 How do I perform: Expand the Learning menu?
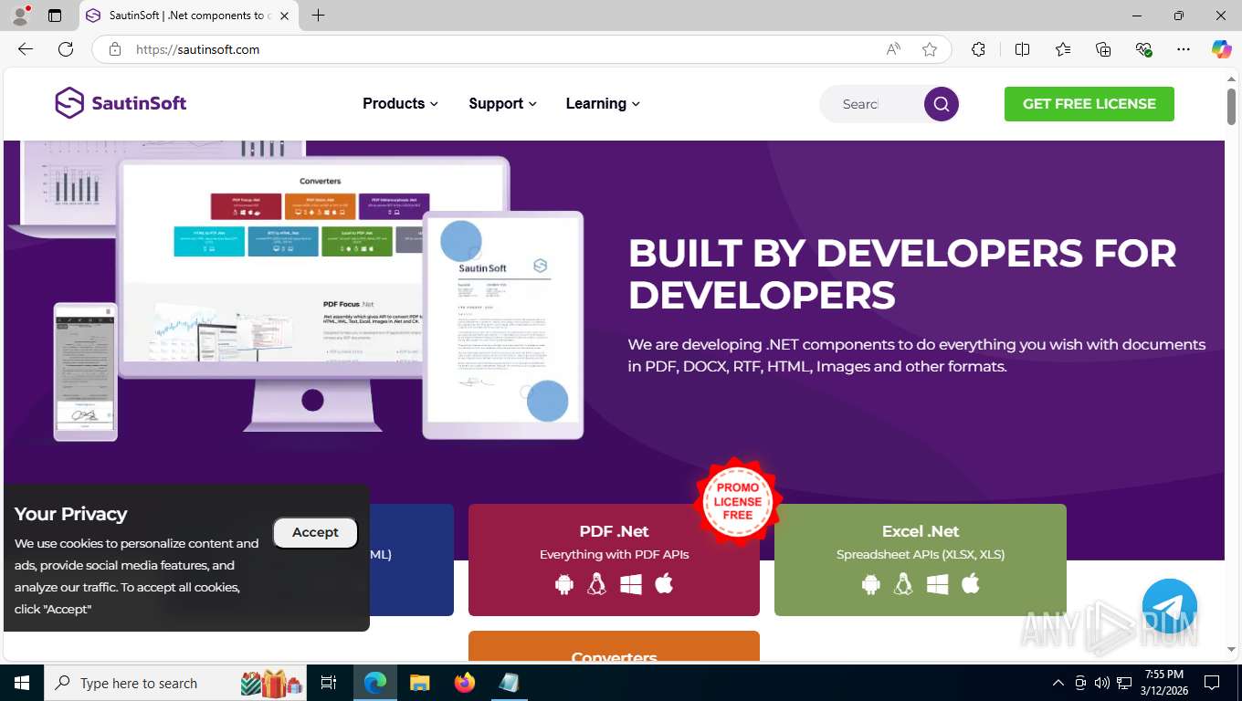[x=603, y=104]
